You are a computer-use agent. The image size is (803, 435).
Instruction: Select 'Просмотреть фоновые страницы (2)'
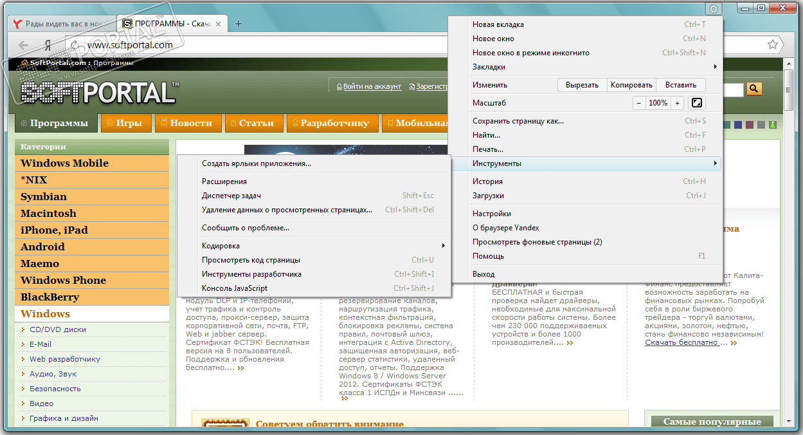tap(585, 242)
